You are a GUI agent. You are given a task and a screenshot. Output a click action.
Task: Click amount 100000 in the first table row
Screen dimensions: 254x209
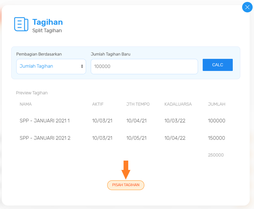click(217, 121)
